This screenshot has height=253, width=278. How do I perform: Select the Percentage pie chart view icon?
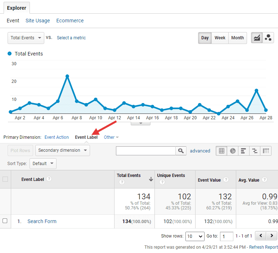233,151
